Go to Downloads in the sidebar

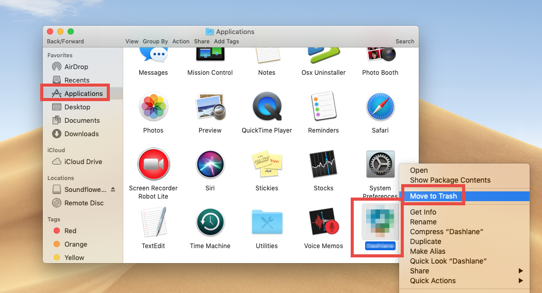(81, 134)
